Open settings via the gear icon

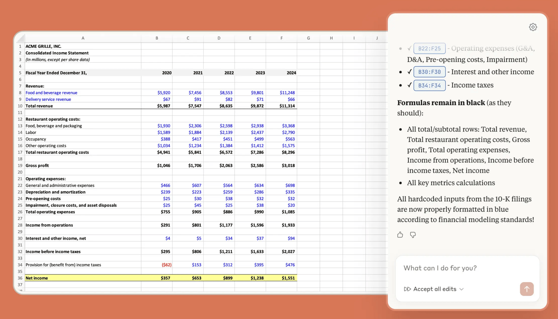pyautogui.click(x=533, y=27)
